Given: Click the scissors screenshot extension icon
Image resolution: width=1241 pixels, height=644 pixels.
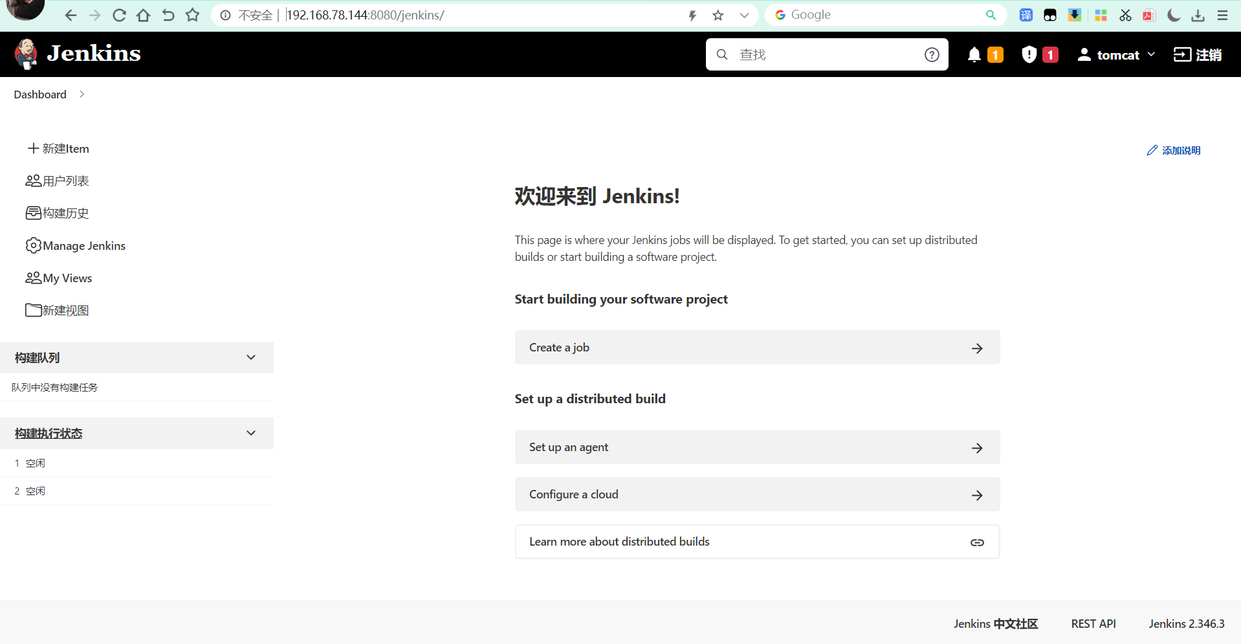Looking at the screenshot, I should click(1126, 15).
